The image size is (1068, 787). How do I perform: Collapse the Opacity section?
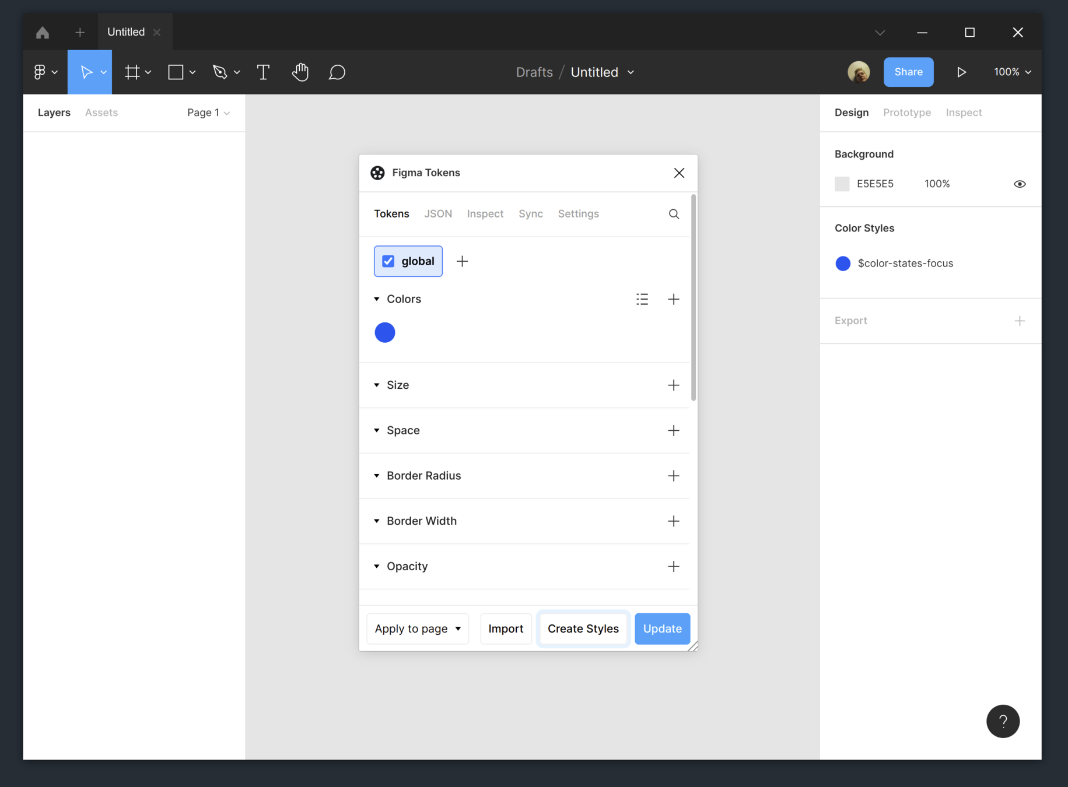377,567
